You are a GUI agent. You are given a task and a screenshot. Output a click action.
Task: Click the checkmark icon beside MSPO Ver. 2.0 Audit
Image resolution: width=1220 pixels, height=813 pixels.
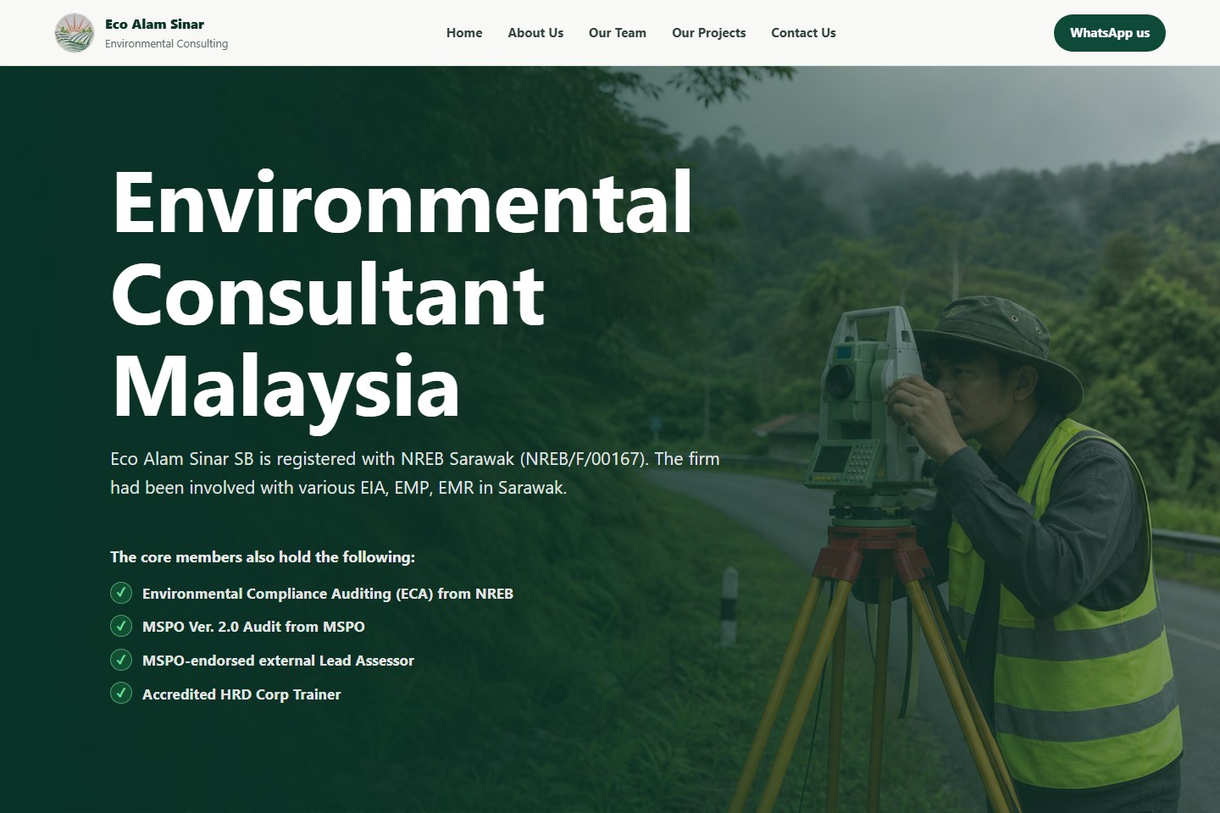pyautogui.click(x=121, y=626)
